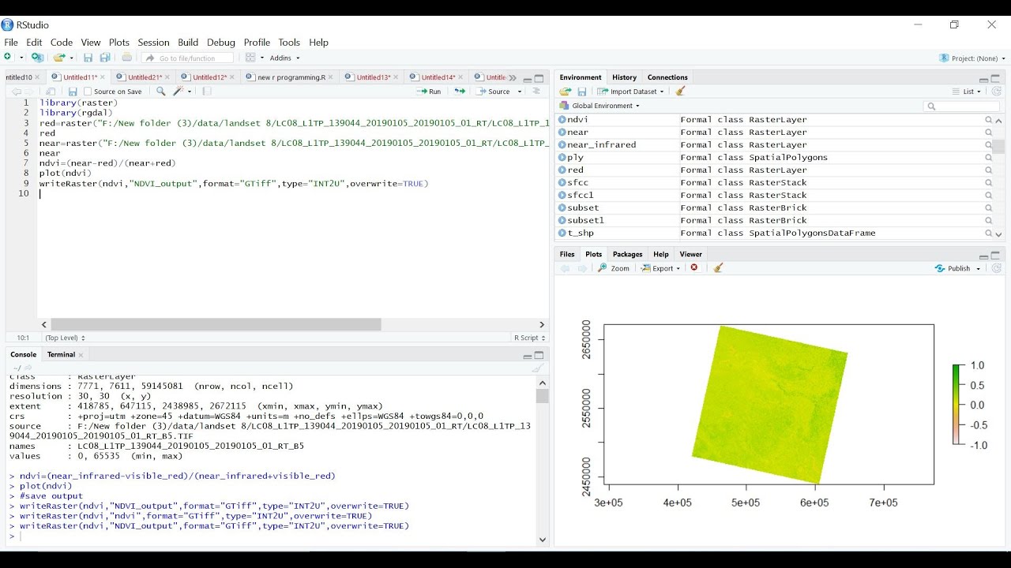Inspect ndvi object with magnifier icon
The height and width of the screenshot is (568, 1011).
point(988,120)
